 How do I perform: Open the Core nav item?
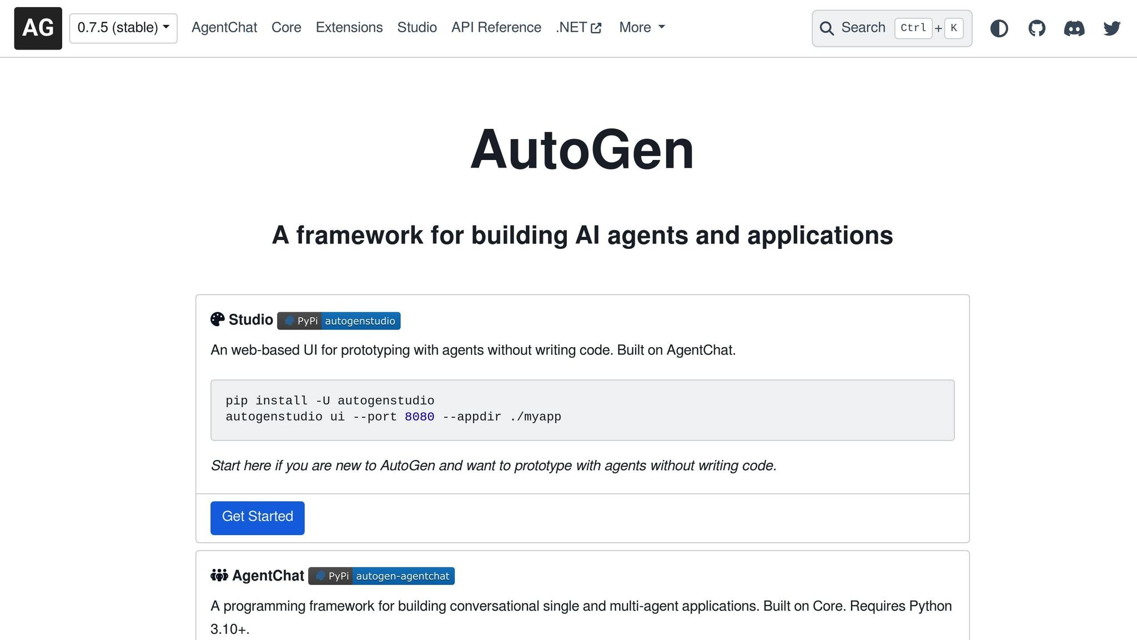[x=286, y=27]
